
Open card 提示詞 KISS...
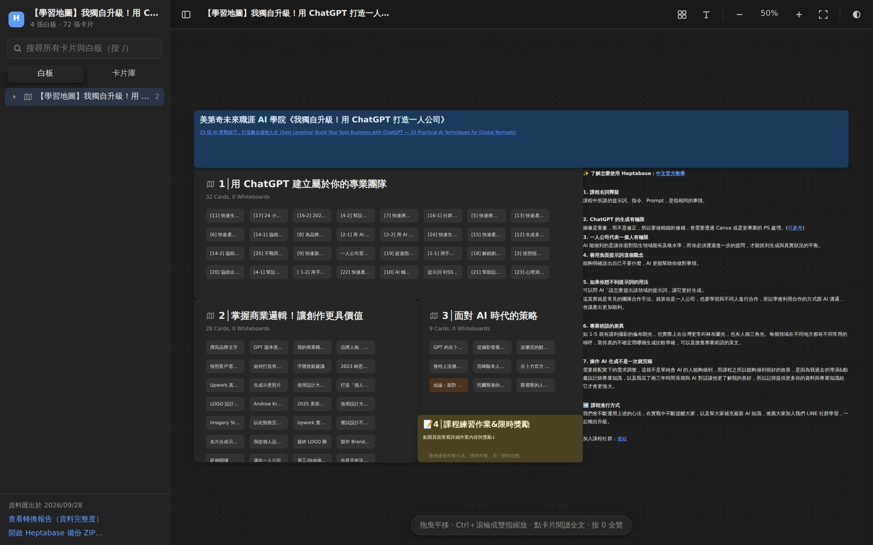[x=443, y=272]
